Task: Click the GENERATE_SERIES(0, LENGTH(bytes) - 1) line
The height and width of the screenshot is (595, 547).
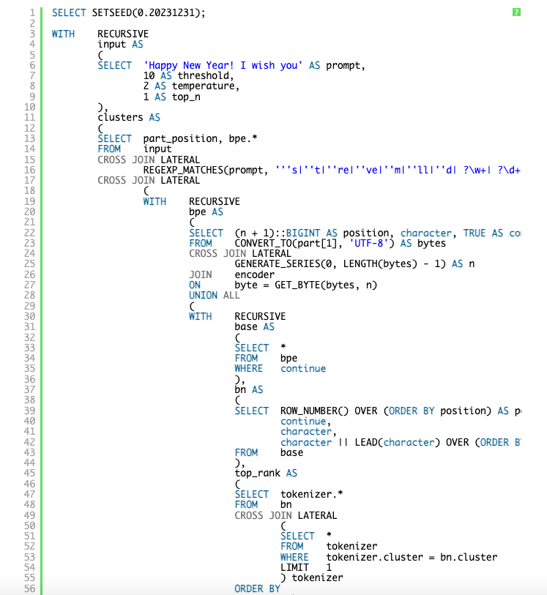Action: click(x=354, y=264)
